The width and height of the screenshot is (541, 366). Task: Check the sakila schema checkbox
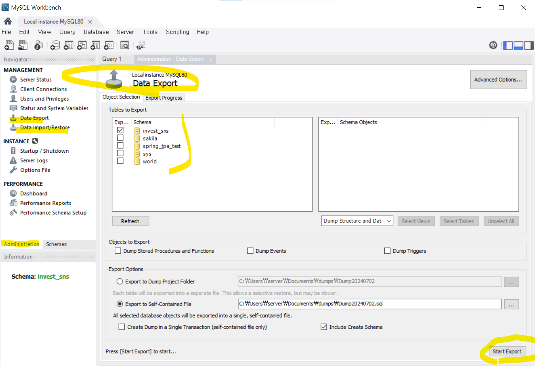click(120, 138)
